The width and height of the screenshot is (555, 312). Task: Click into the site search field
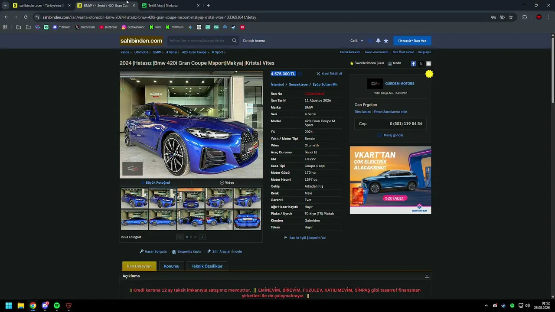click(199, 41)
